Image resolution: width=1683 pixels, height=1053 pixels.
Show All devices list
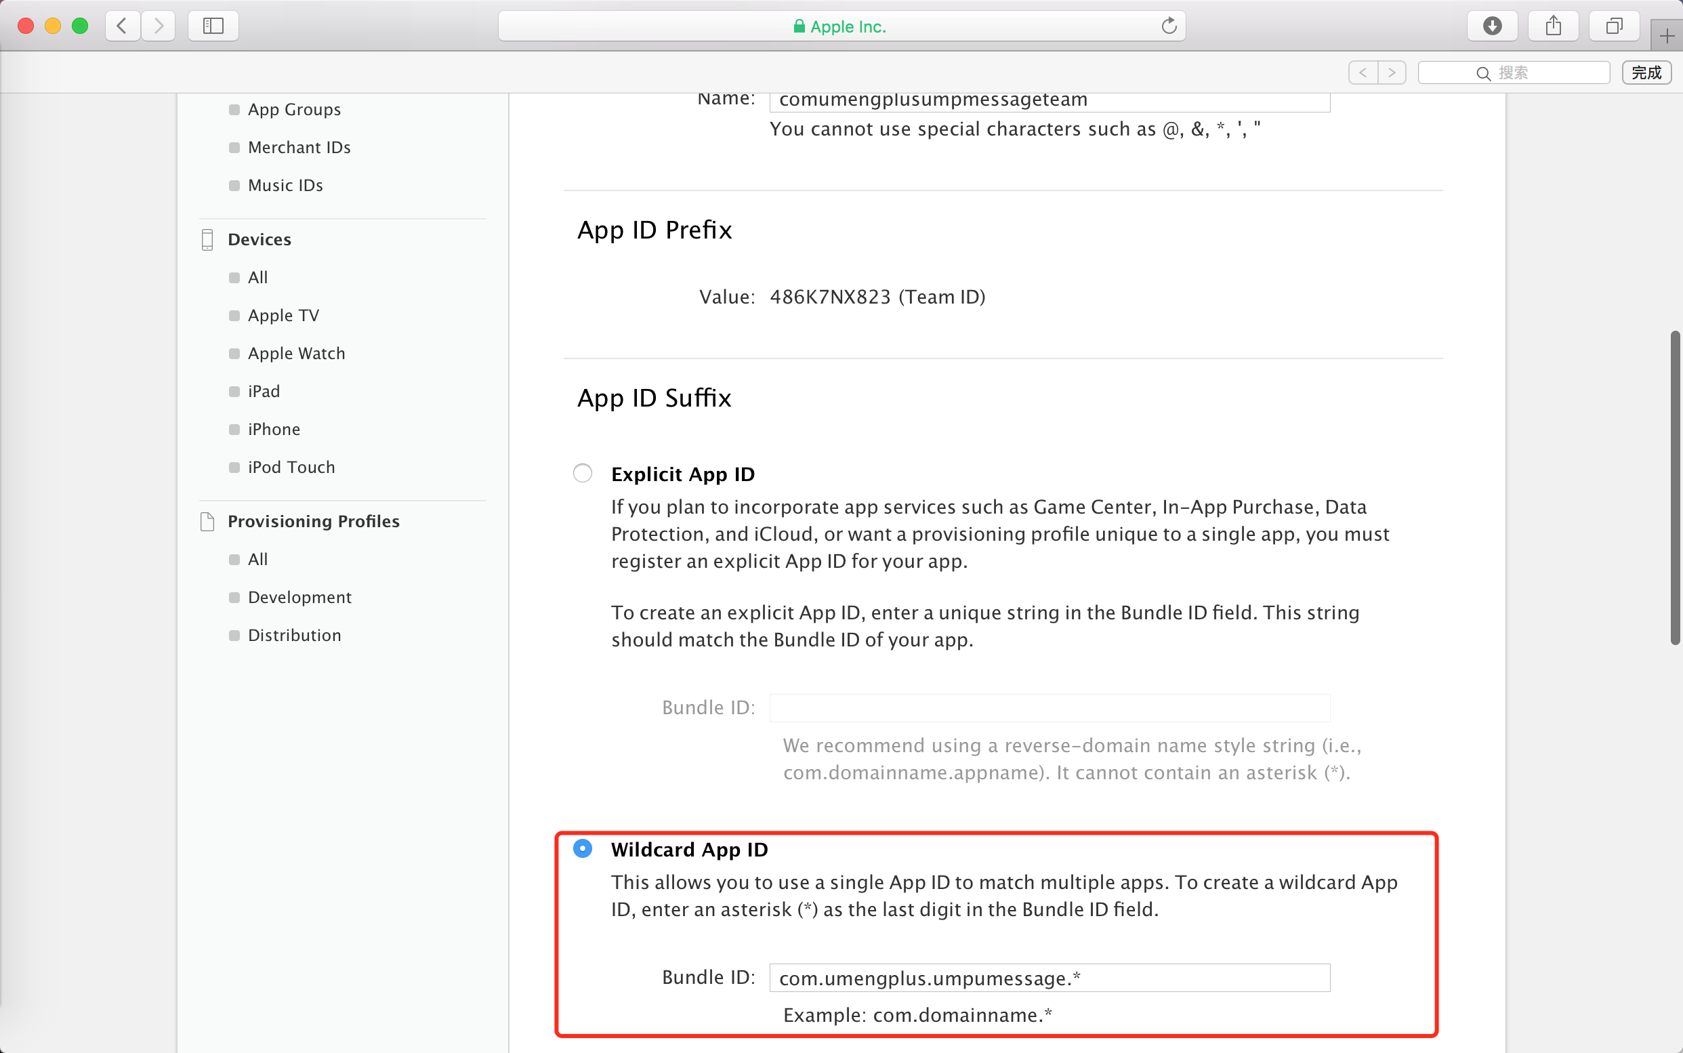point(257,278)
